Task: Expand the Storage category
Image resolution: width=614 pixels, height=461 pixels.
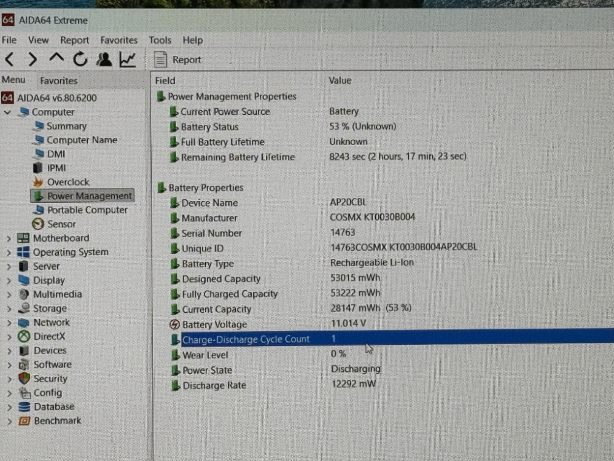Action: (x=9, y=309)
